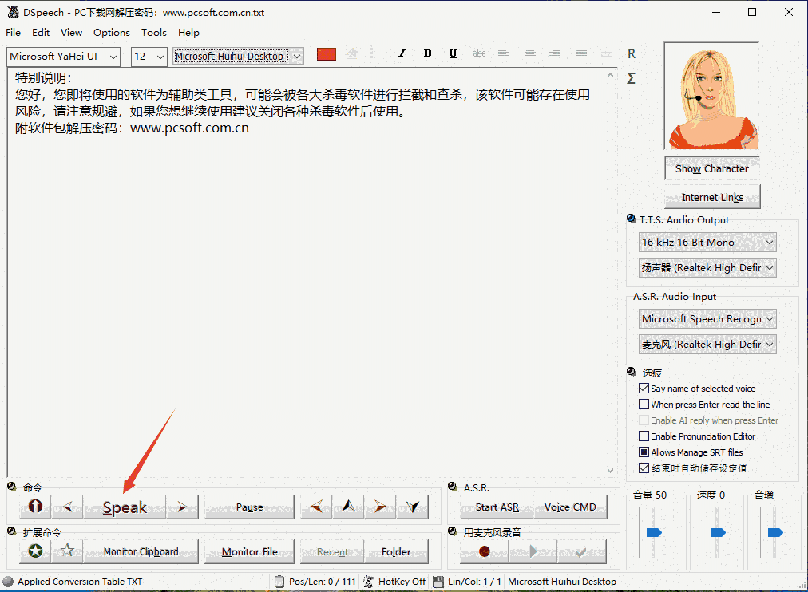Screen dimensions: 808x592
Task: Click the Monitor Clipboard button
Action: [141, 551]
